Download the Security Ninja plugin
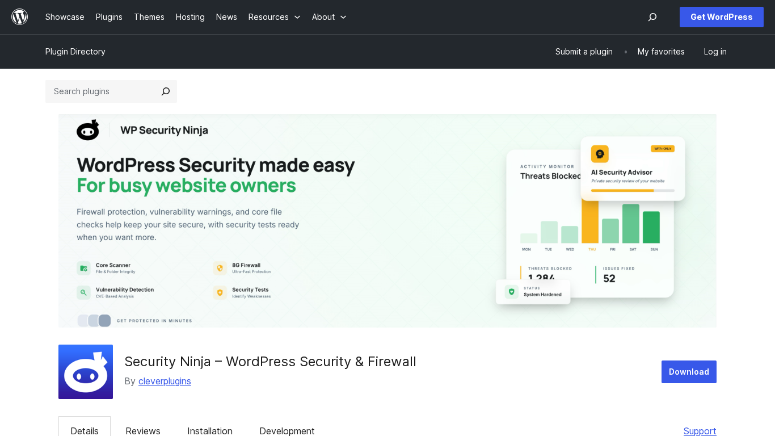 pyautogui.click(x=689, y=372)
